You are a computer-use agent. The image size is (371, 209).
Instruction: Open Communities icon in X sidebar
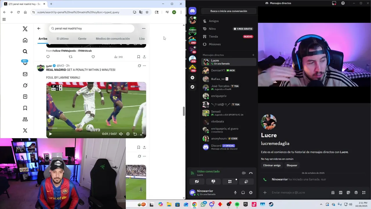click(x=25, y=119)
